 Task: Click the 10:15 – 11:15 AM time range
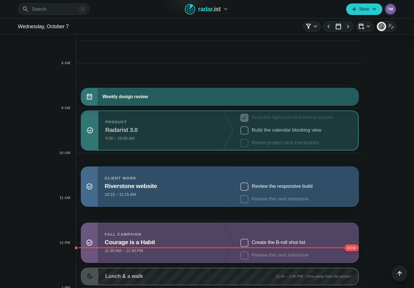120,194
